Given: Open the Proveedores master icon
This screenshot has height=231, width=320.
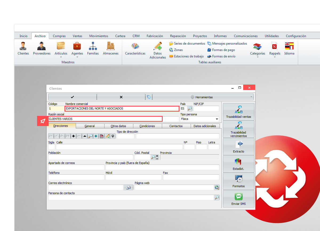Looking at the screenshot, I should pos(42,49).
